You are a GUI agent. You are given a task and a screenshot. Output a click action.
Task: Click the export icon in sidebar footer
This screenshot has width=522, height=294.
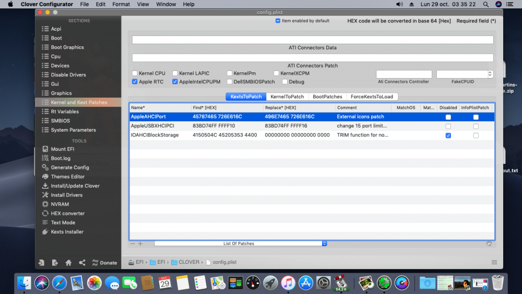[x=55, y=263]
